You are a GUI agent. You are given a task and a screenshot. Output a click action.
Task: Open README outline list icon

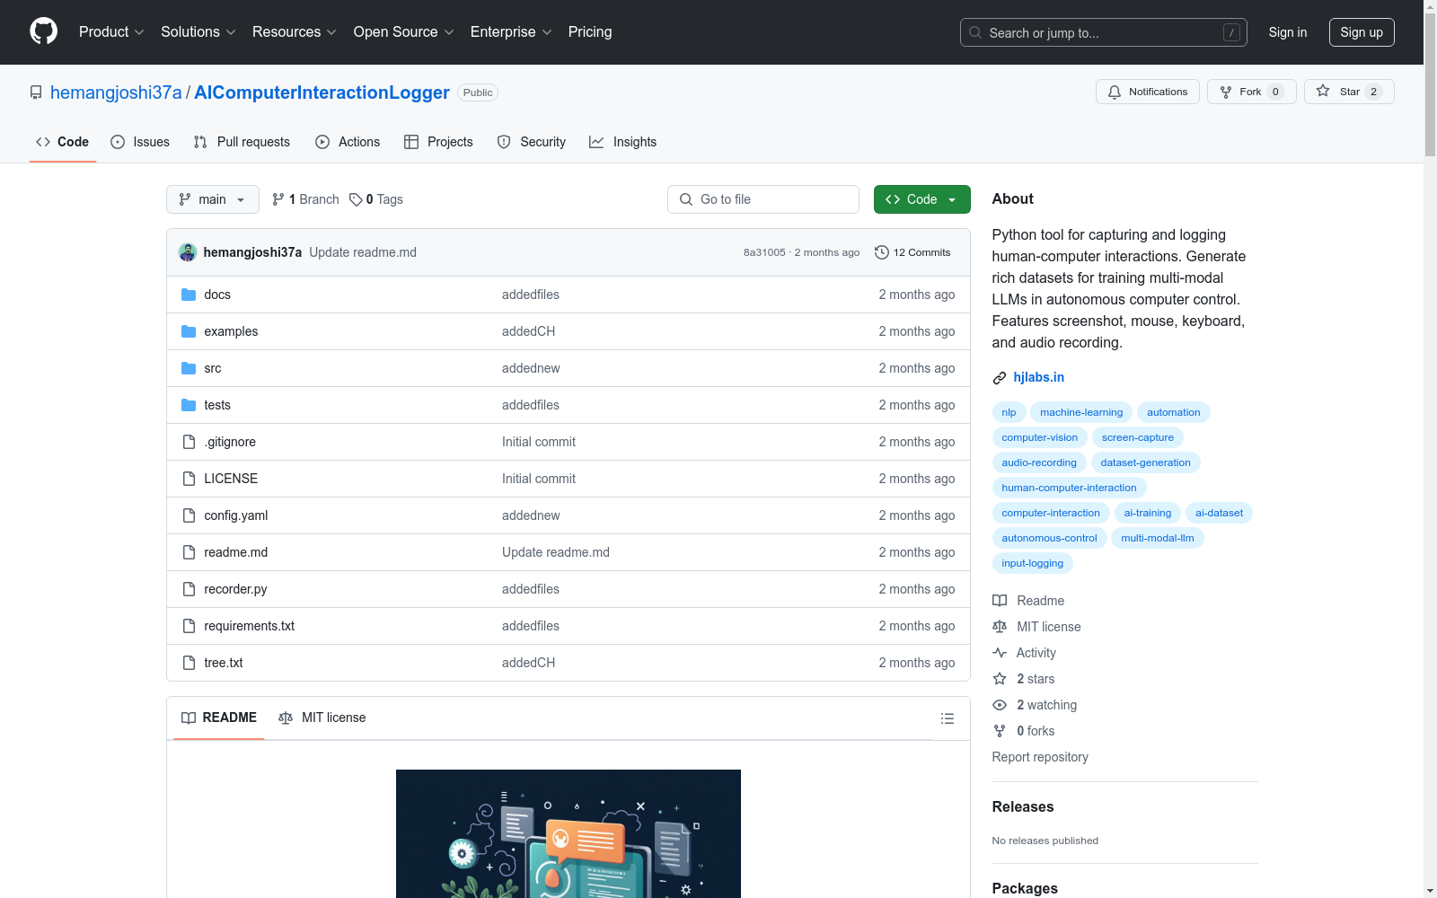coord(947,718)
